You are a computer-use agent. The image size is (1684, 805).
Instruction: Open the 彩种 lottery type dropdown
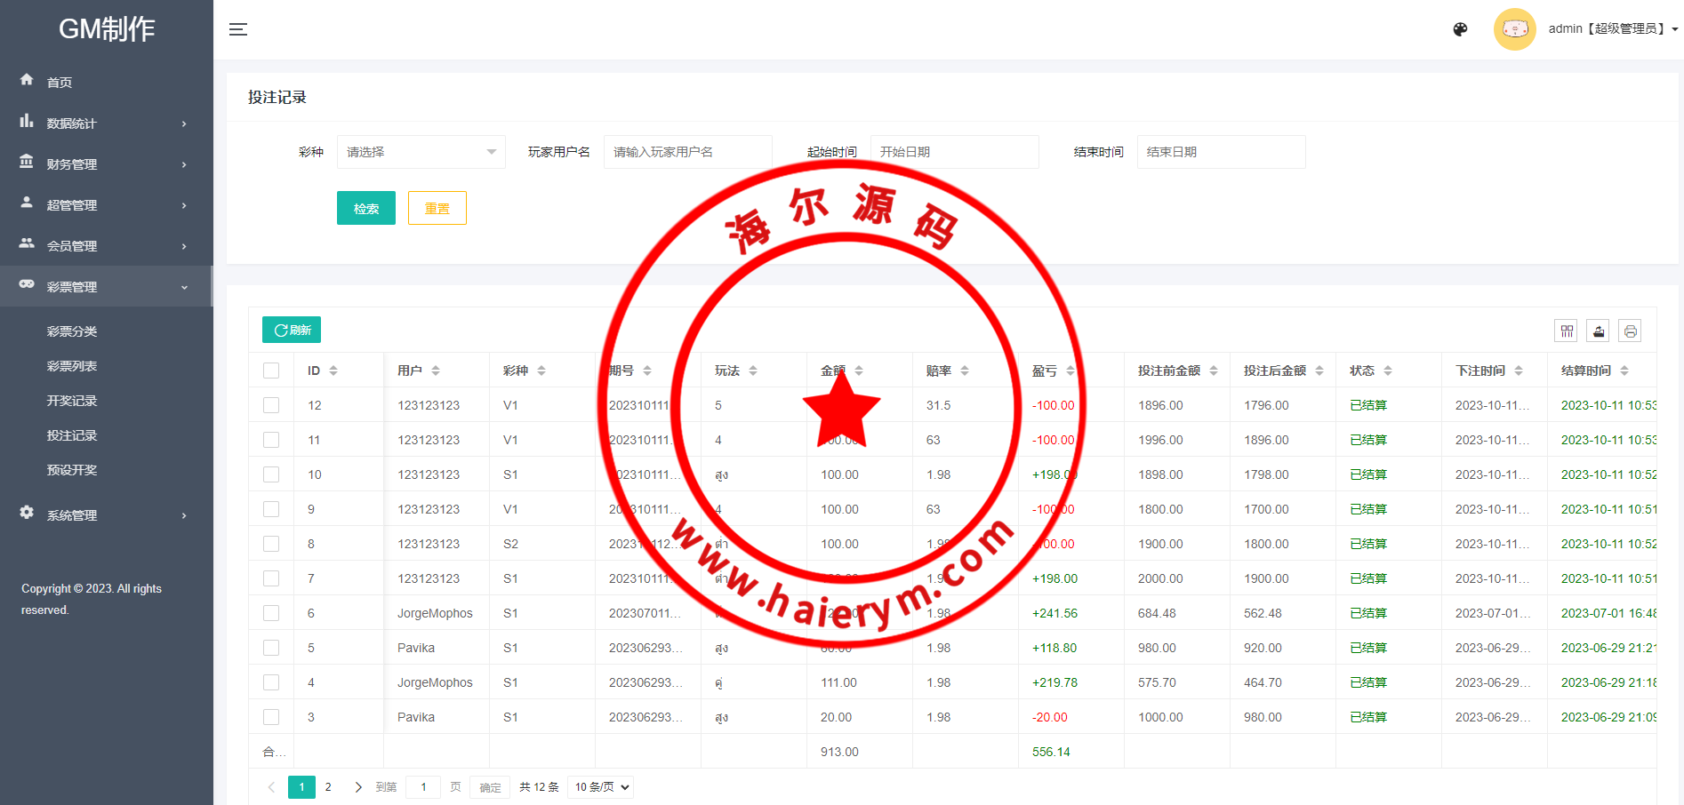pos(421,152)
